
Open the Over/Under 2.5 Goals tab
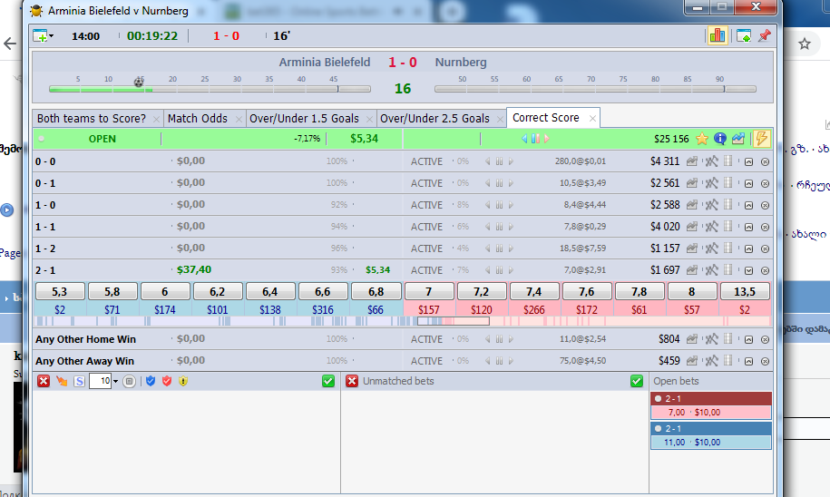tap(435, 119)
